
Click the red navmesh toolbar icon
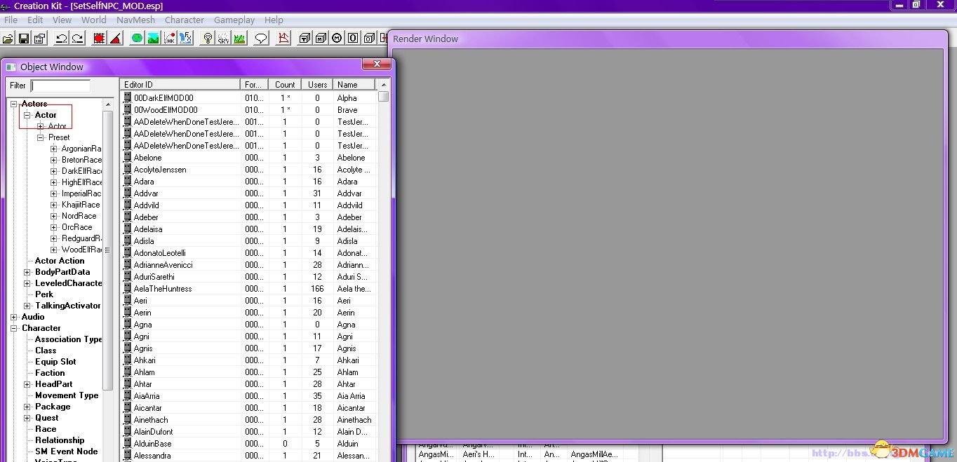pos(283,39)
